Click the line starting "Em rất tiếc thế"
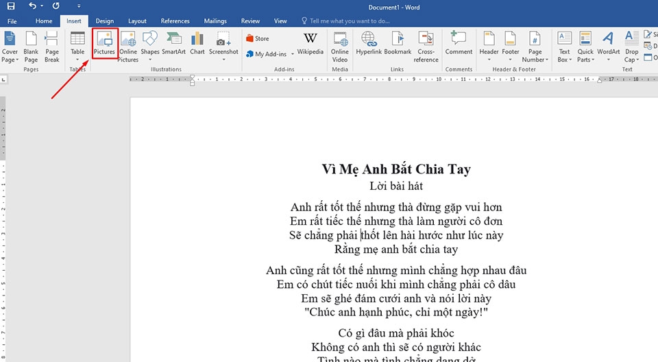The width and height of the screenshot is (658, 362). (396, 221)
